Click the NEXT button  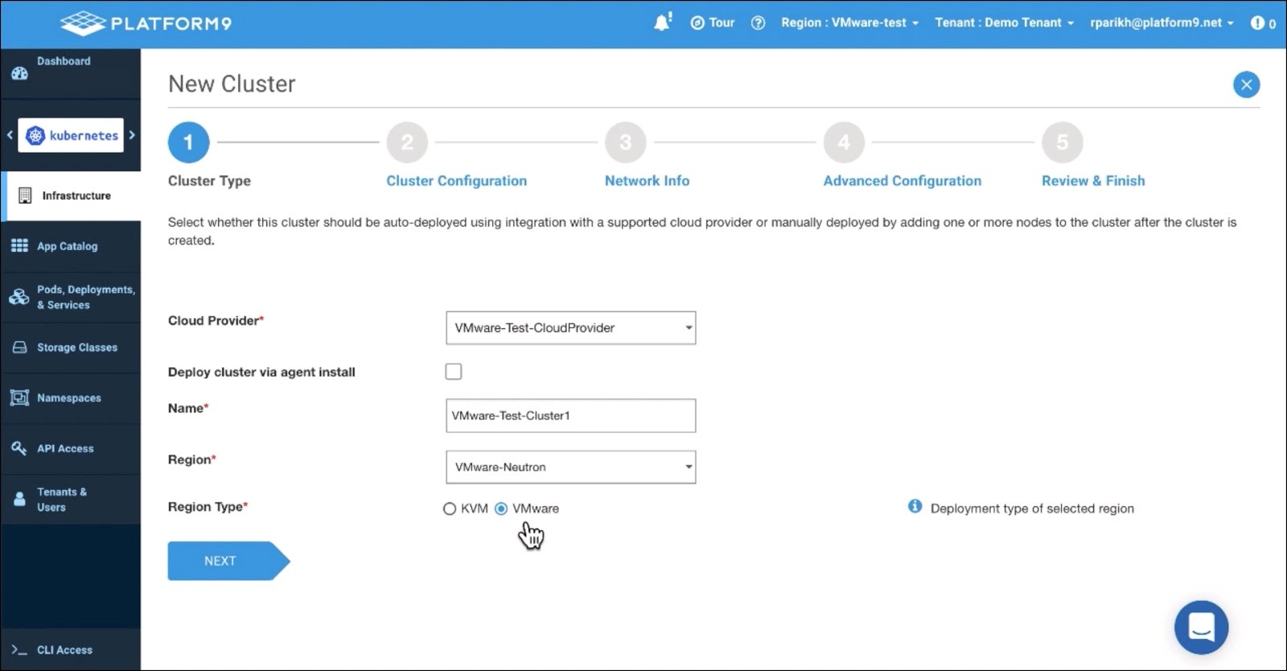pyautogui.click(x=228, y=561)
